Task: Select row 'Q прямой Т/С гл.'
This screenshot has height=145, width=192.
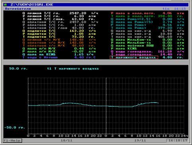Action: pos(60,13)
